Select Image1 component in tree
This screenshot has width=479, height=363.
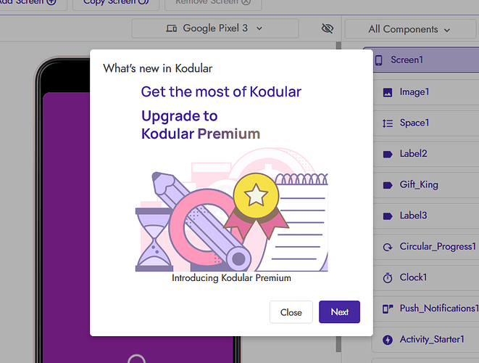[426, 91]
